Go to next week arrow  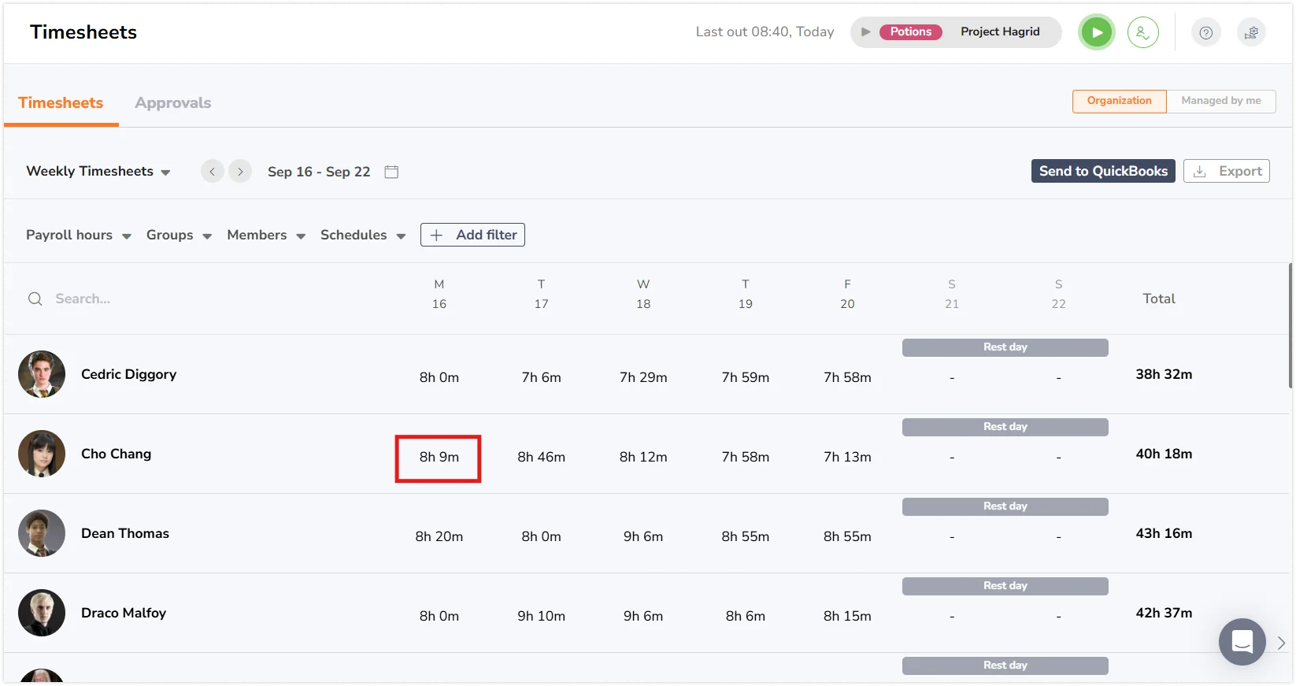(240, 171)
